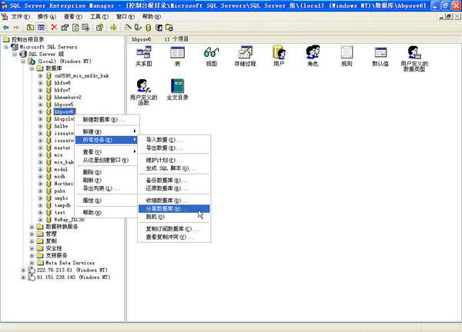This screenshot has width=462, height=332.
Task: Choose 导出数据 from the submenu
Action: coord(174,148)
